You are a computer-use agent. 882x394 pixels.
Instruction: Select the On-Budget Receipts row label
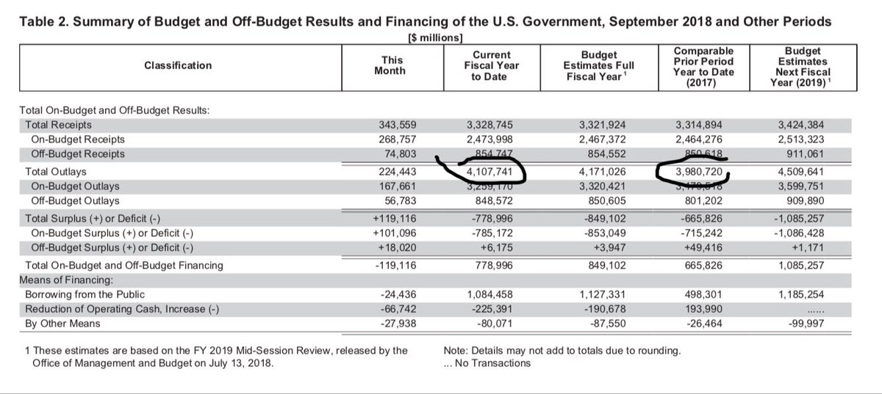[x=78, y=139]
